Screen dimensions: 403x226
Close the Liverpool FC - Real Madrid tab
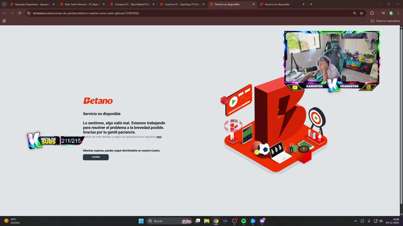tap(154, 4)
